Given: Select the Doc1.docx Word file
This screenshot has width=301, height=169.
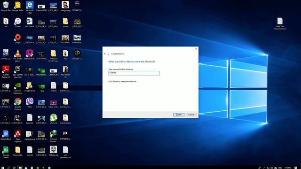Looking at the screenshot, I should (x=30, y=23).
